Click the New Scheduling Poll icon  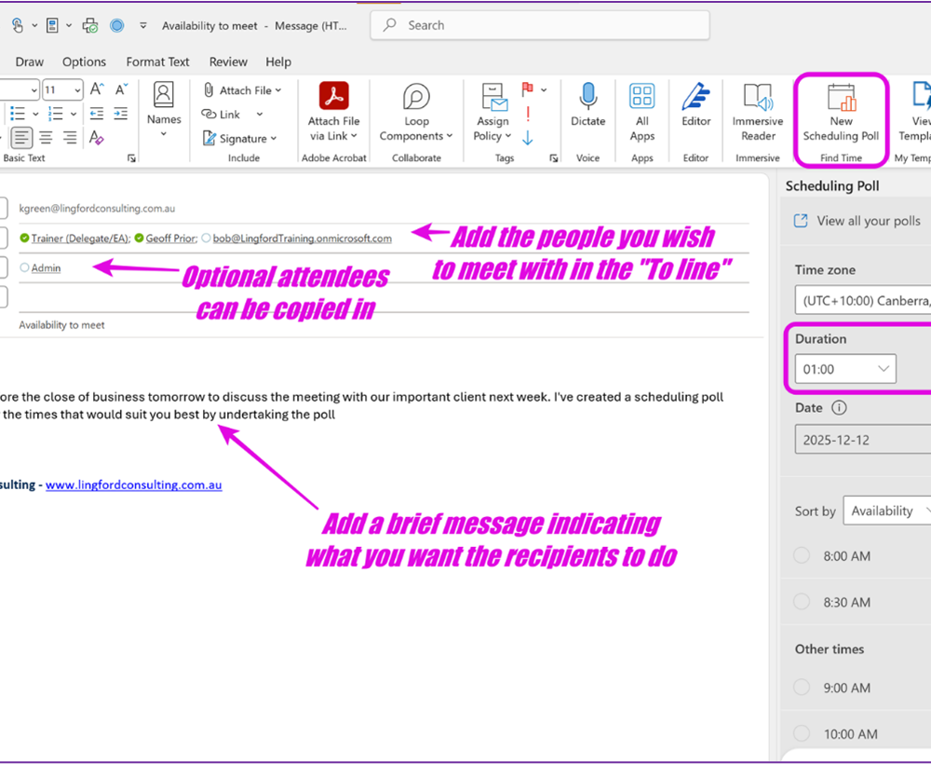[x=841, y=99]
